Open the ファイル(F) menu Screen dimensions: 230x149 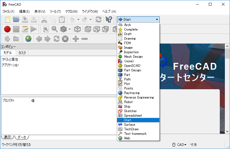(8, 11)
